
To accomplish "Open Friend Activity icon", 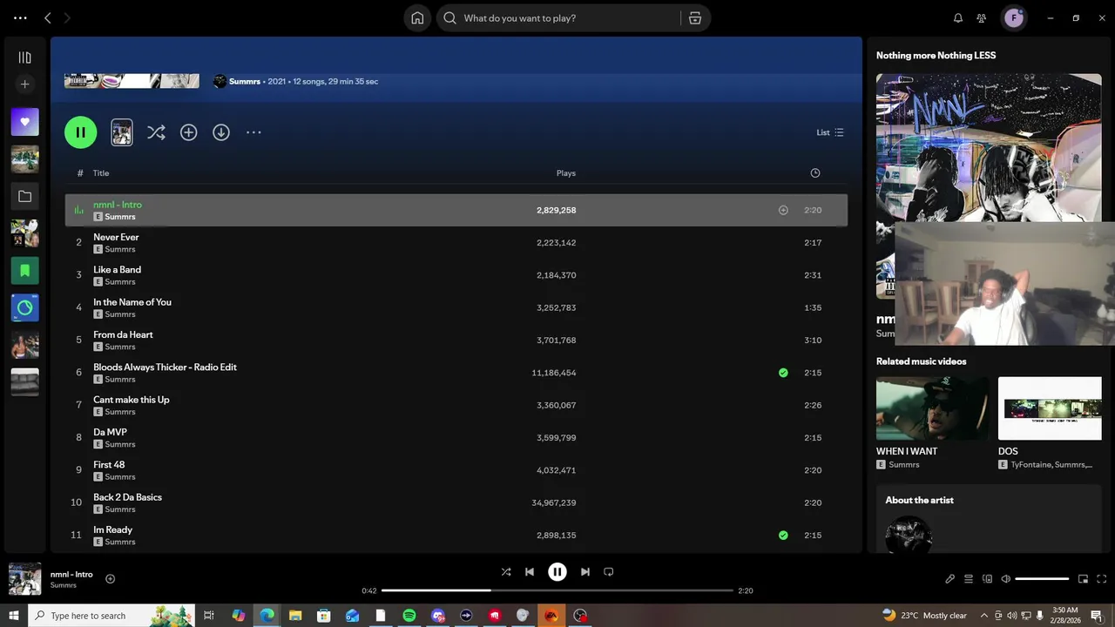I will tap(982, 18).
